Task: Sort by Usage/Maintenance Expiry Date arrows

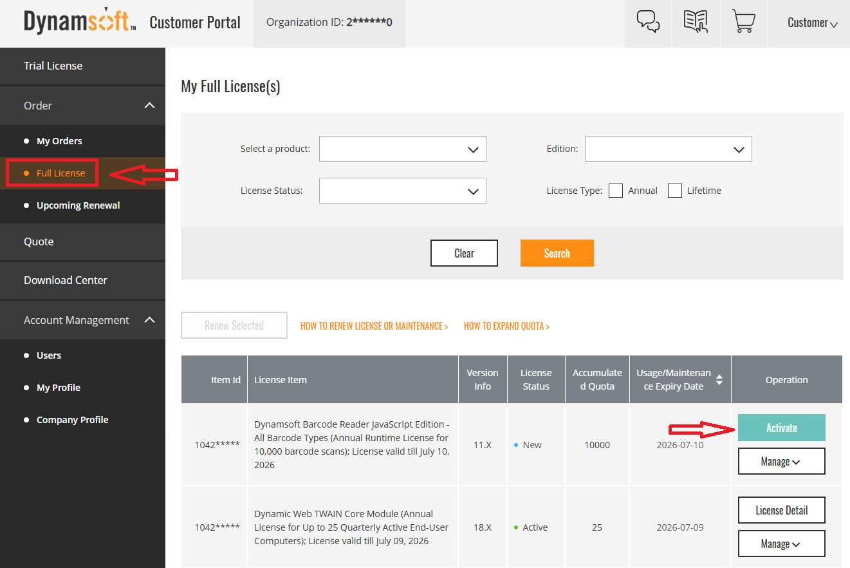Action: pyautogui.click(x=719, y=380)
